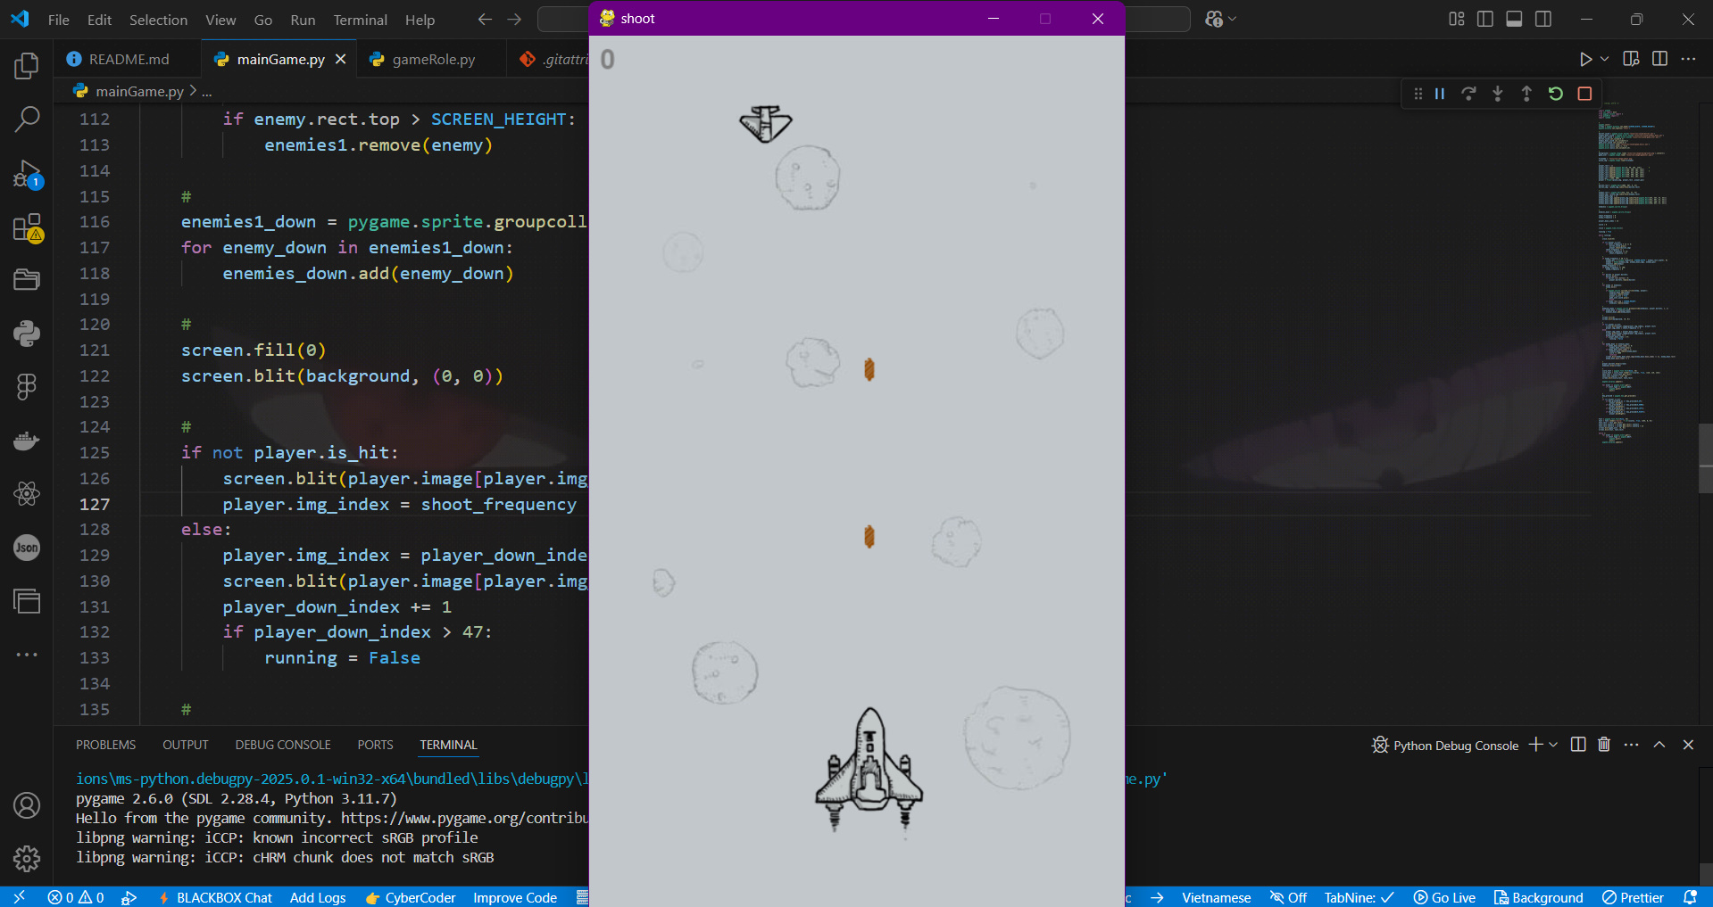The image size is (1713, 907).
Task: Expand the run button dropdown arrow
Action: coord(1604,59)
